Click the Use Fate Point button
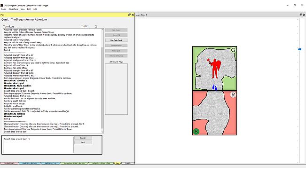The image size is (306, 172). click(116, 40)
